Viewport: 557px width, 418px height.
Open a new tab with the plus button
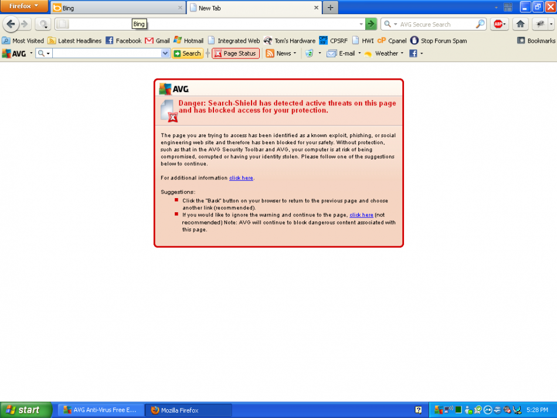click(x=330, y=8)
